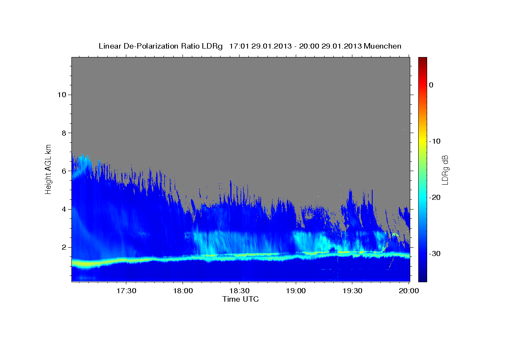Click the 'Height AGL km' axis label

[x=49, y=169]
